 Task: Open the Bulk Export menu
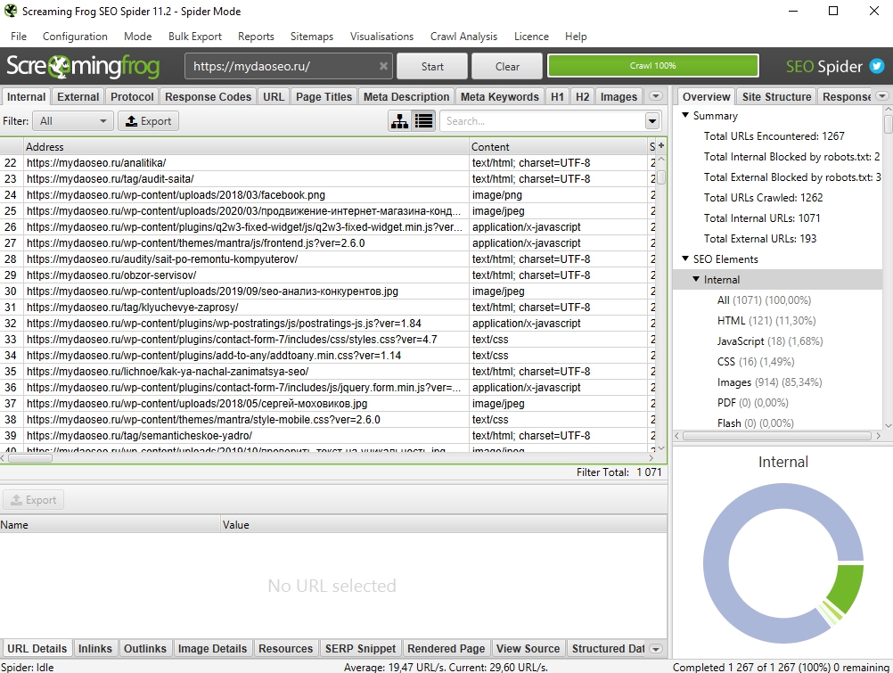click(x=195, y=36)
